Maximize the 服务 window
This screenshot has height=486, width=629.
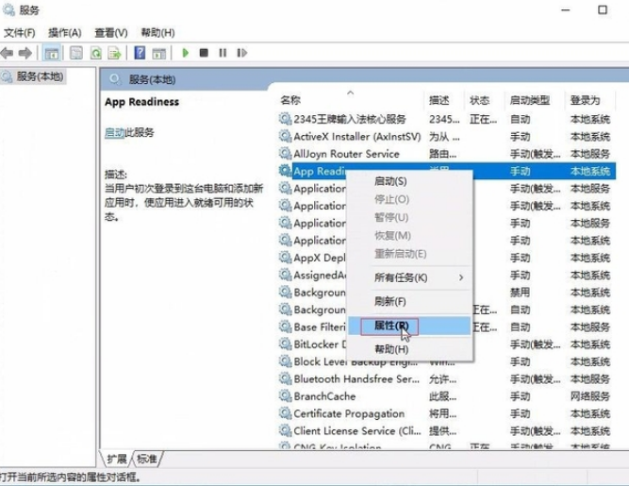point(603,10)
